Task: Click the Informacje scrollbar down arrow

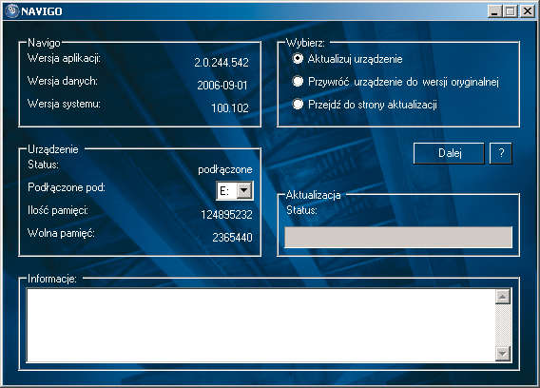Action: coord(503,354)
